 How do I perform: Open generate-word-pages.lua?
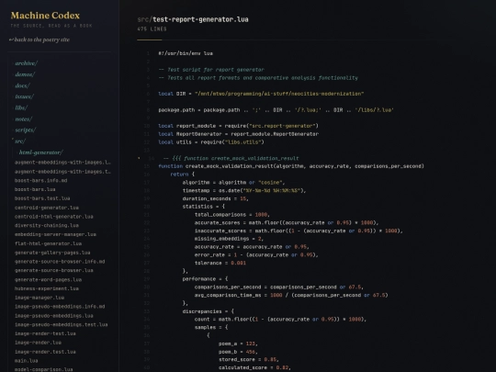[x=48, y=279]
